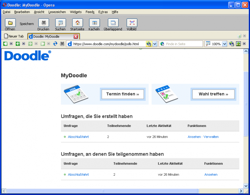The image size is (250, 195).
Task: Click the Verwalten link
Action: (x=211, y=137)
